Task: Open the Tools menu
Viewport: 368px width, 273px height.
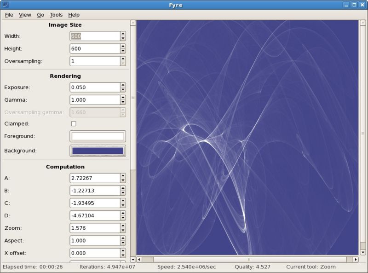Action: (56, 15)
